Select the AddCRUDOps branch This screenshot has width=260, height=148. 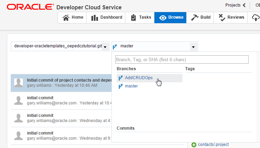coord(138,78)
